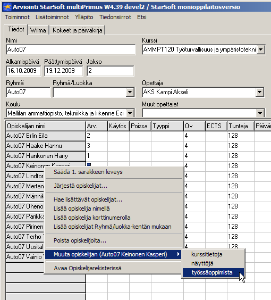Expand the Ryhmä/Luokka dropdown arrow

[x=130, y=92]
